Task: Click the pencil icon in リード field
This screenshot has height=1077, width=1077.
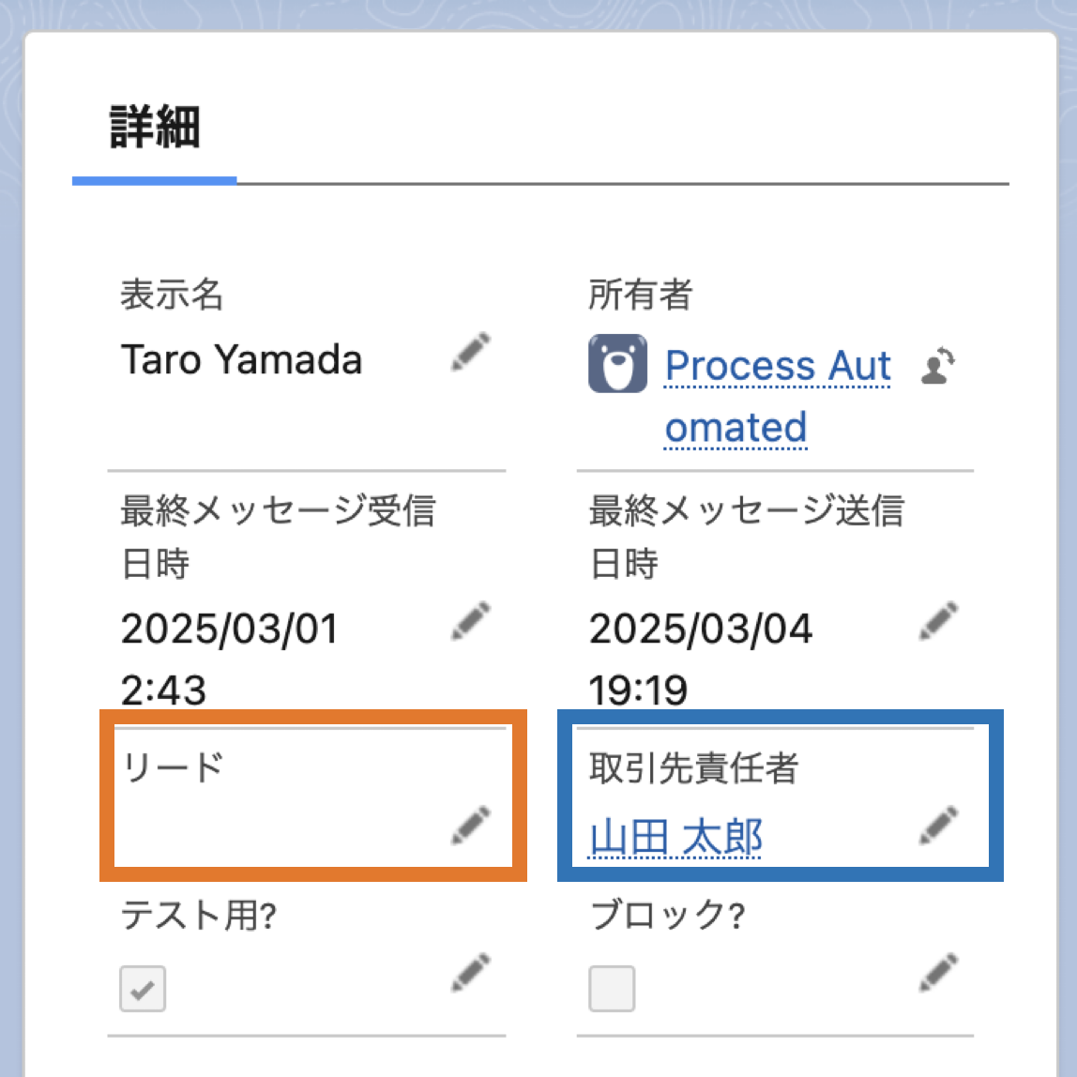Action: coord(471,825)
